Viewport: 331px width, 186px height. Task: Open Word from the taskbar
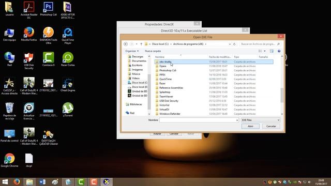42,182
